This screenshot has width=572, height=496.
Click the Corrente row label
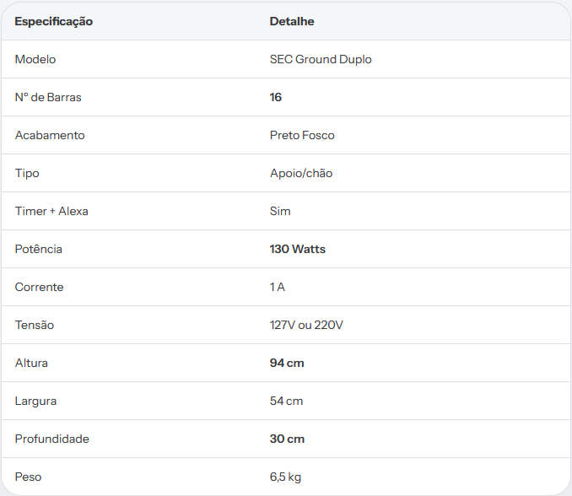click(x=39, y=287)
